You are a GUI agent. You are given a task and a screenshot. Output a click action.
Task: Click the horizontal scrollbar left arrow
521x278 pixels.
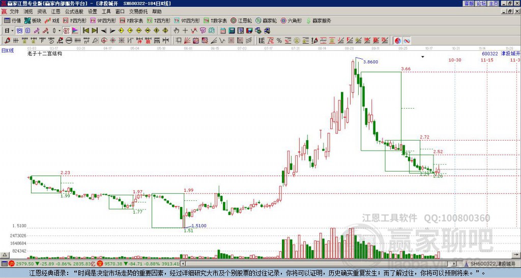coord(183,264)
